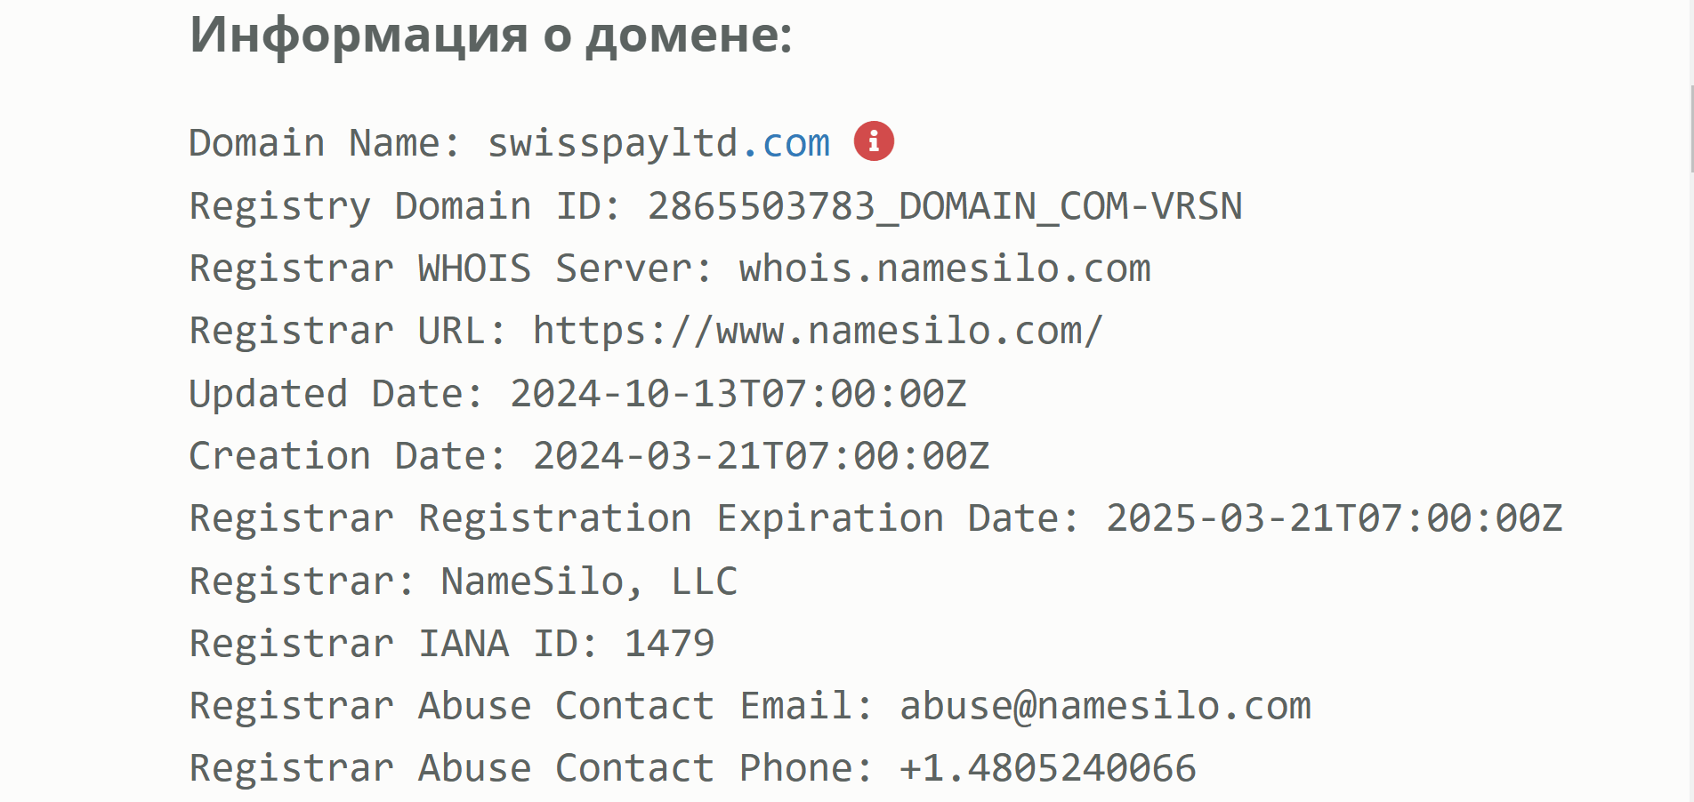Click the abuse phone number +1.4805240066
Image resolution: width=1694 pixels, height=802 pixels.
pos(1047,768)
